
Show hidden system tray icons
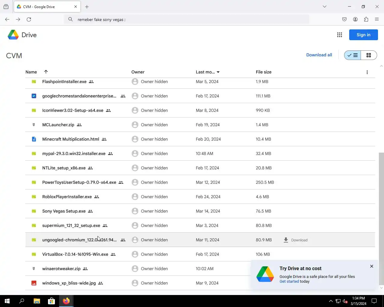tap(331, 301)
